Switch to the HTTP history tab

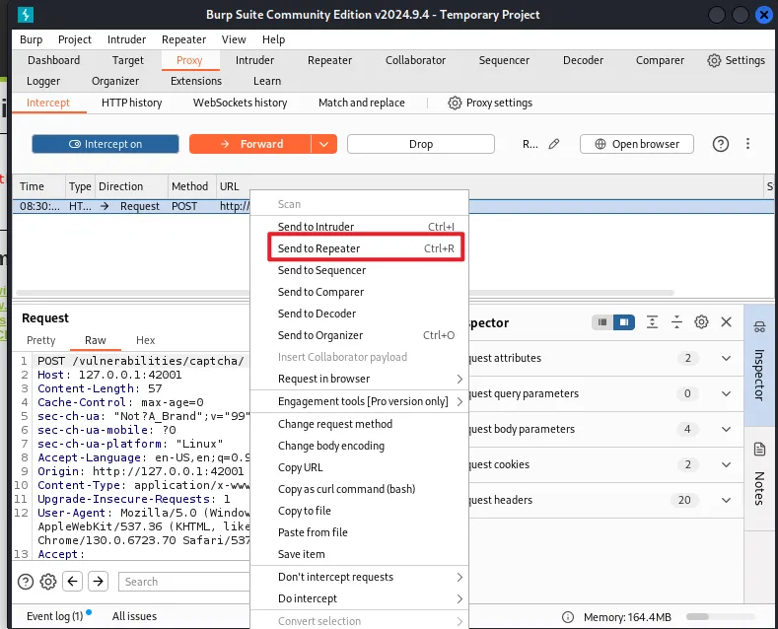131,103
